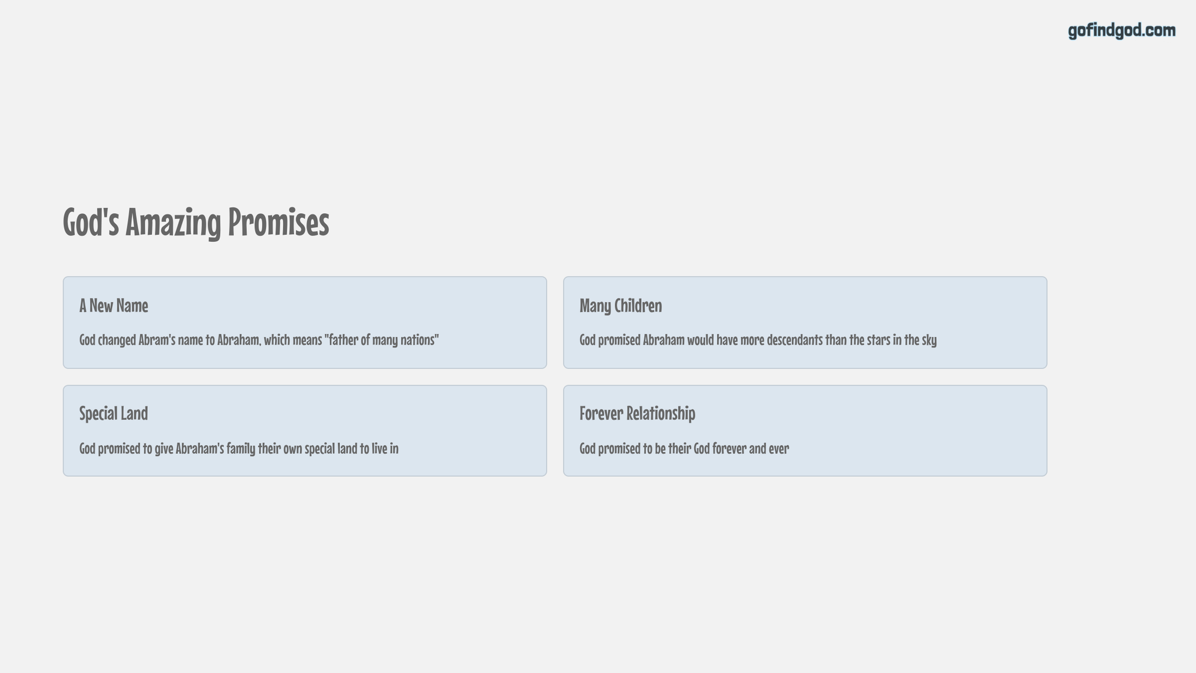
Task: Click "father of many nations" quoted phrase
Action: (381, 339)
